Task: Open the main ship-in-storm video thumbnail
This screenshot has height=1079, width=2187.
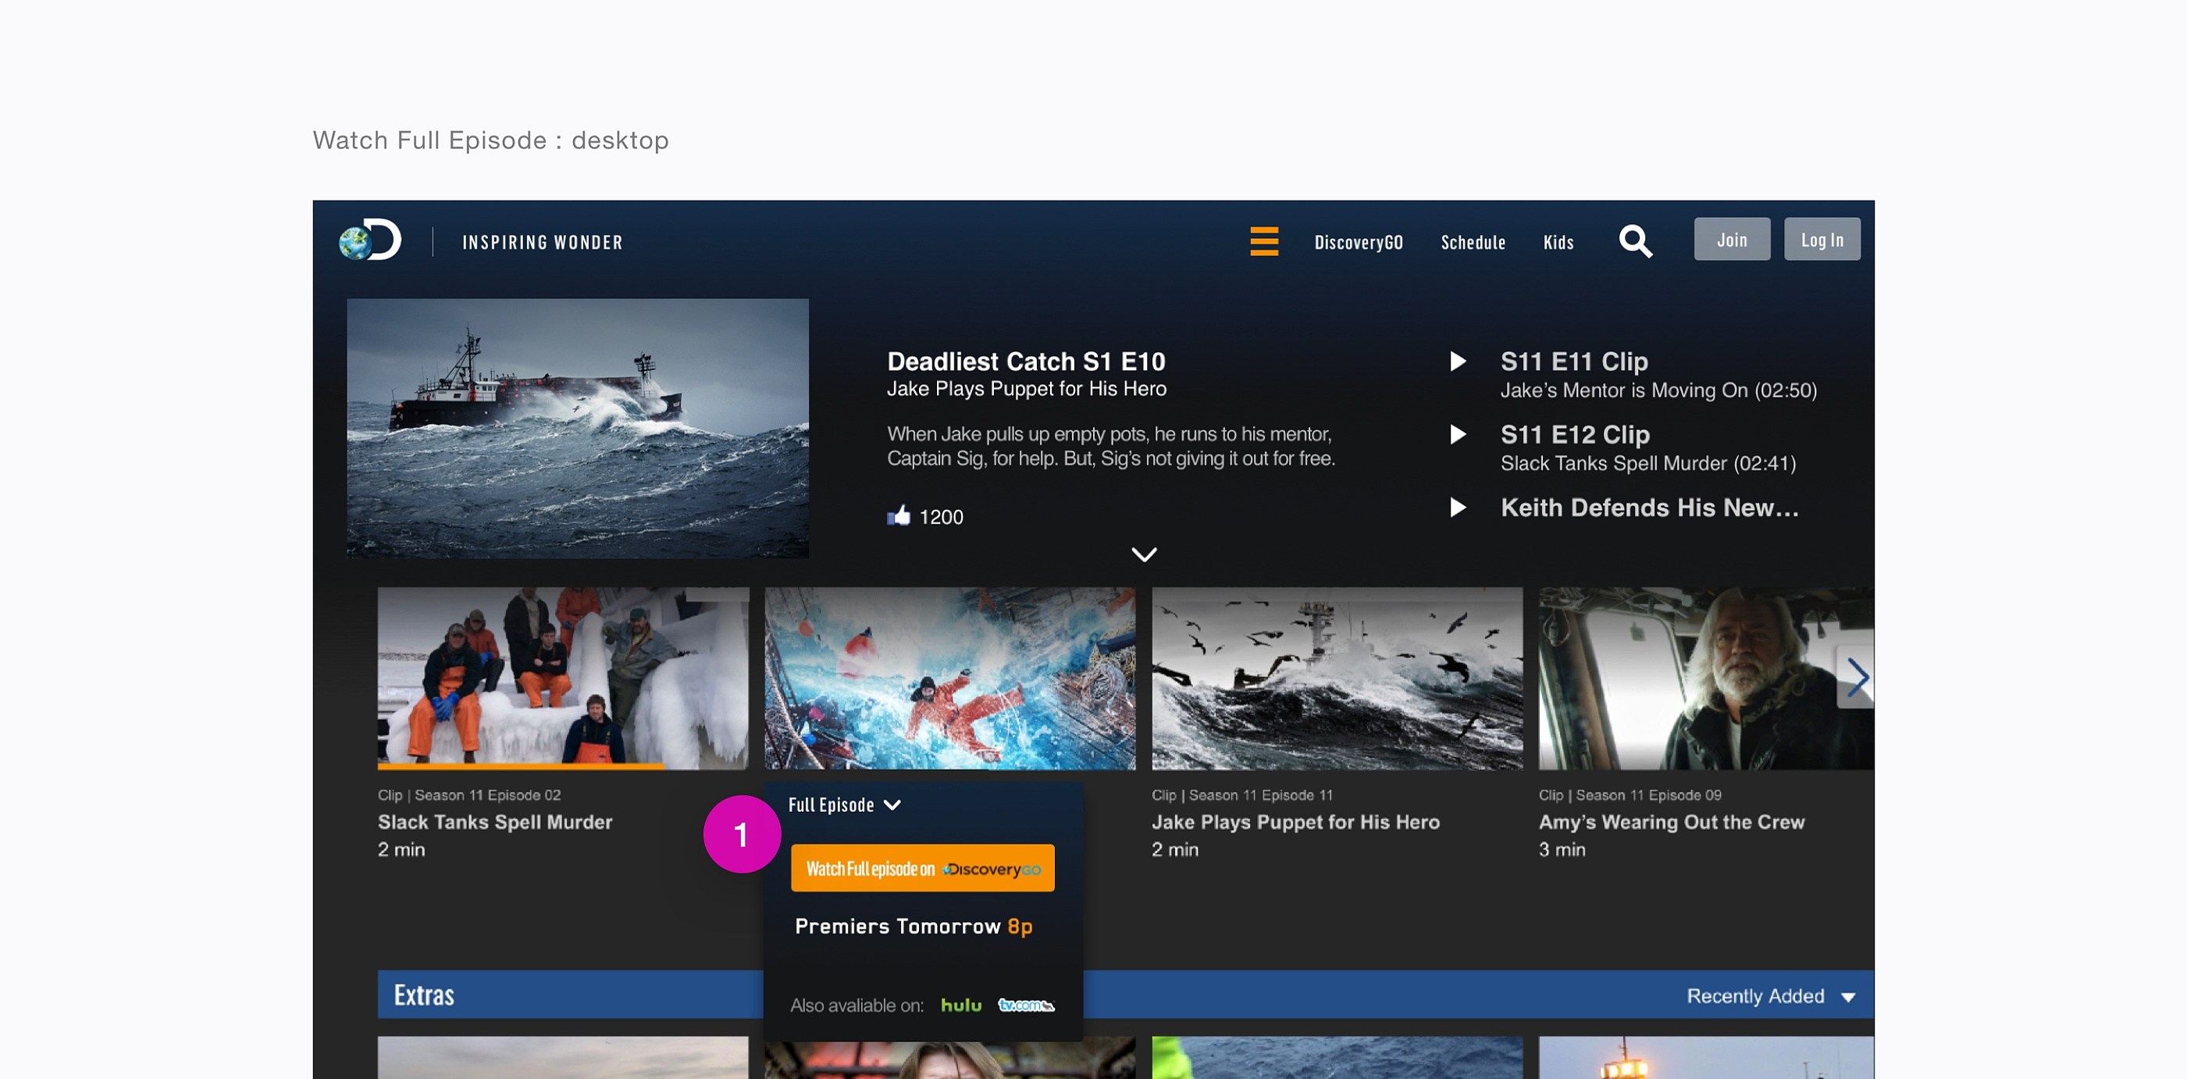Action: [x=577, y=428]
